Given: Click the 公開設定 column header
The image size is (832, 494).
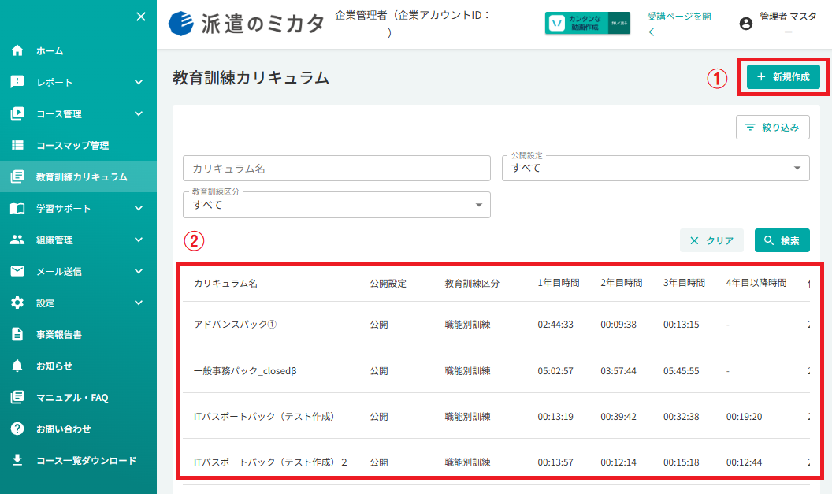Looking at the screenshot, I should (x=388, y=284).
